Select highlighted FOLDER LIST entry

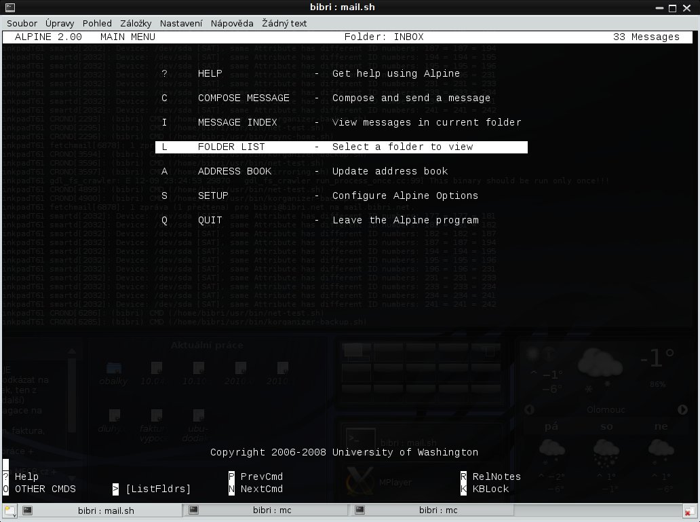coord(341,147)
